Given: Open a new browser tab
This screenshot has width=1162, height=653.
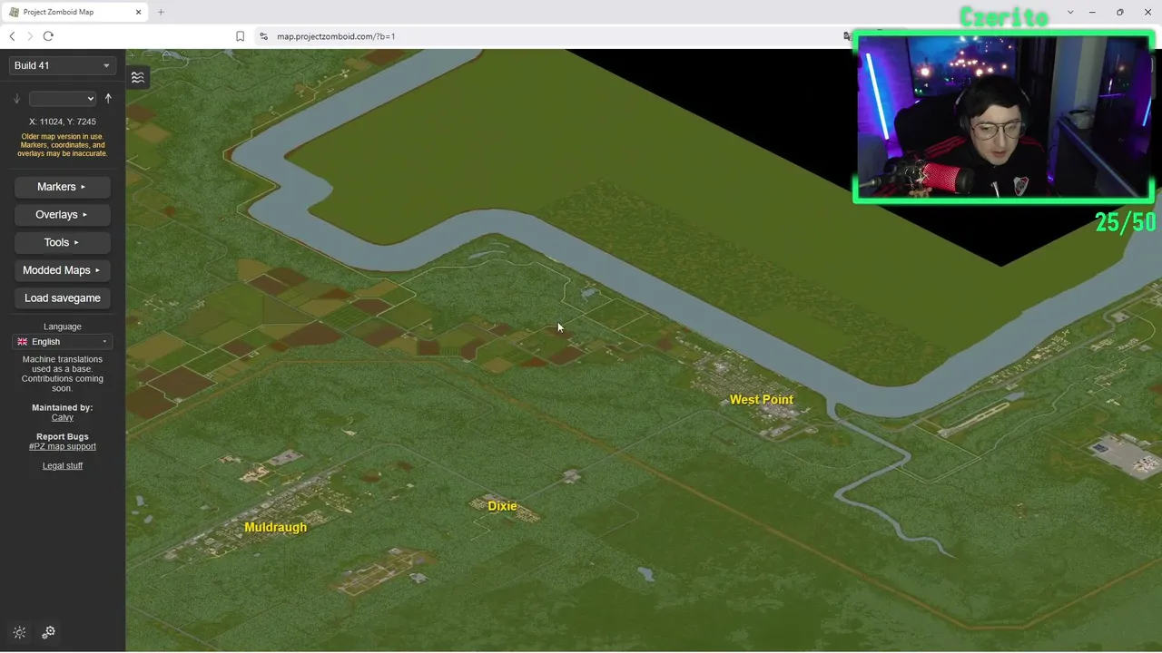Looking at the screenshot, I should [161, 12].
